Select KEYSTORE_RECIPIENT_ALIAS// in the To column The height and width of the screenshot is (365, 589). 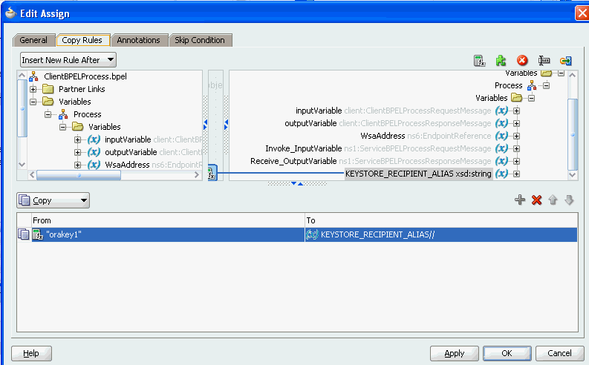377,235
